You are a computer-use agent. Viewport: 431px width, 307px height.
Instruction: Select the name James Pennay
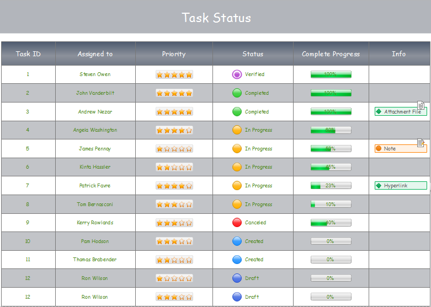point(95,149)
